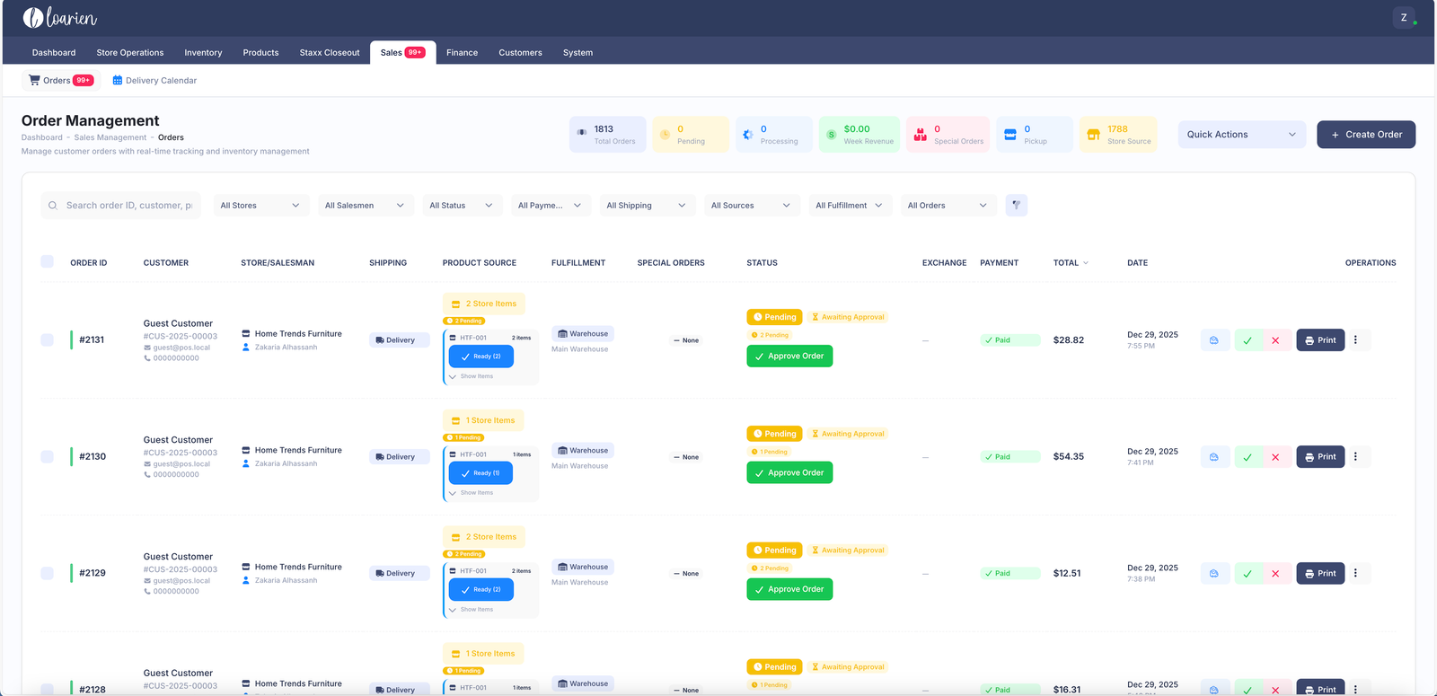Switch to Delivery Calendar sub-tab
This screenshot has height=696, width=1437.
tap(154, 81)
